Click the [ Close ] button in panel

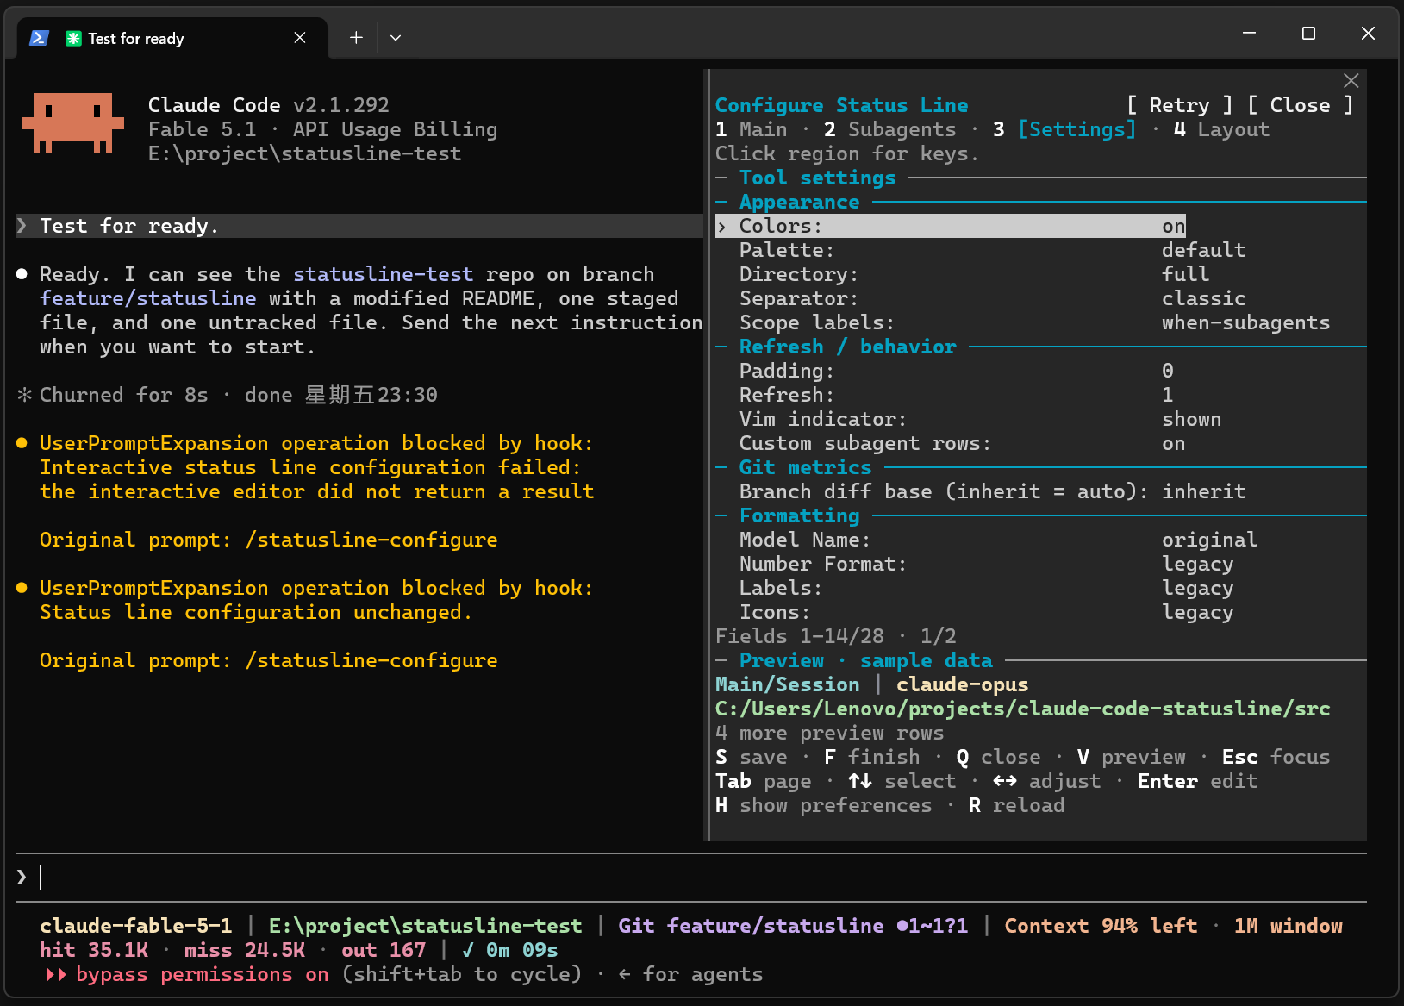click(1300, 105)
